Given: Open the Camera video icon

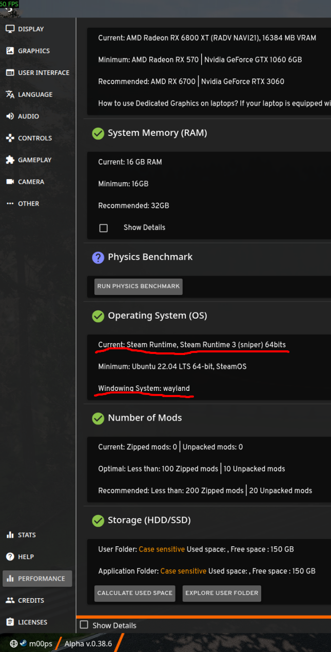Looking at the screenshot, I should coord(10,182).
